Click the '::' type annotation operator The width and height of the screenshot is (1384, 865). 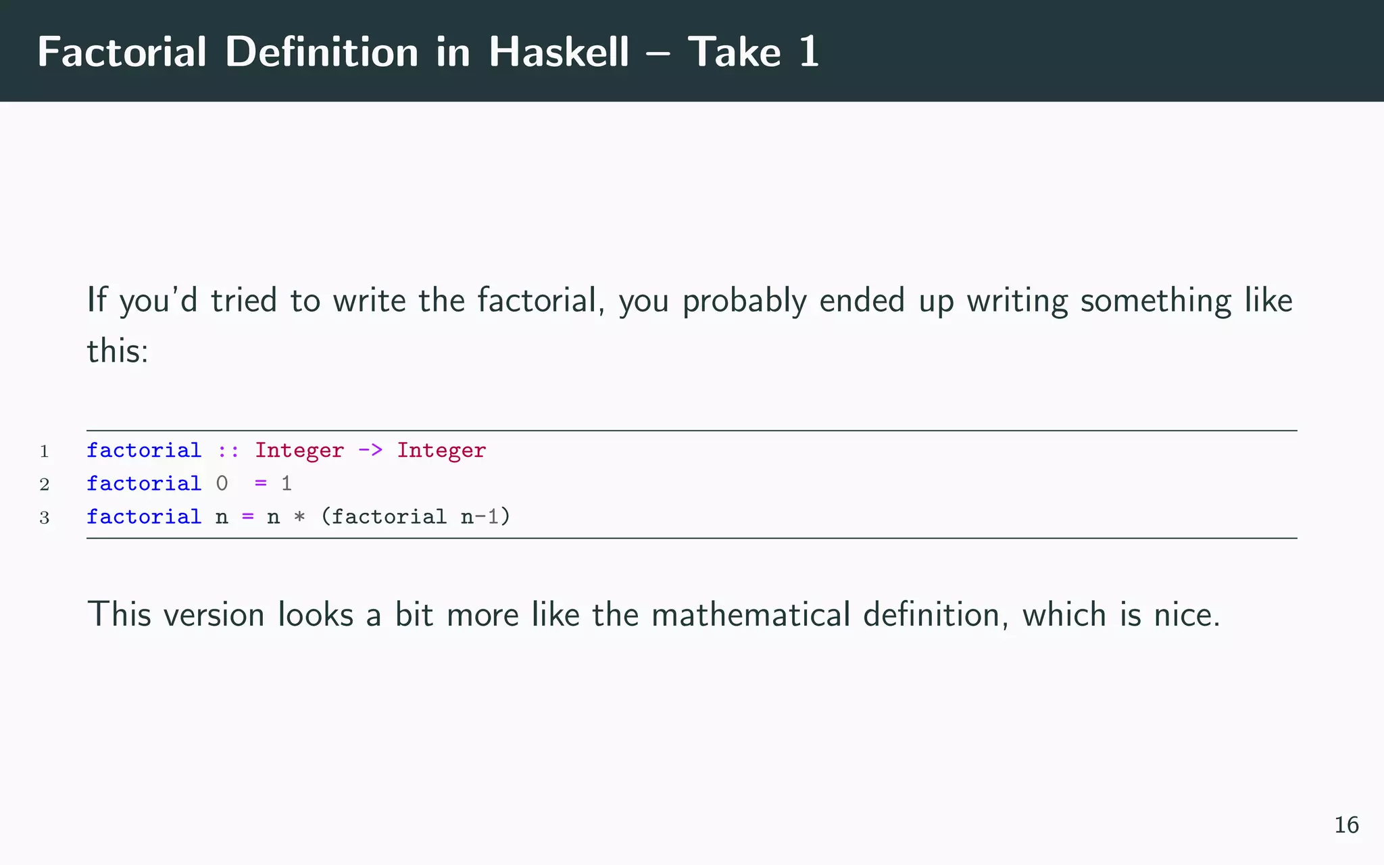click(228, 451)
